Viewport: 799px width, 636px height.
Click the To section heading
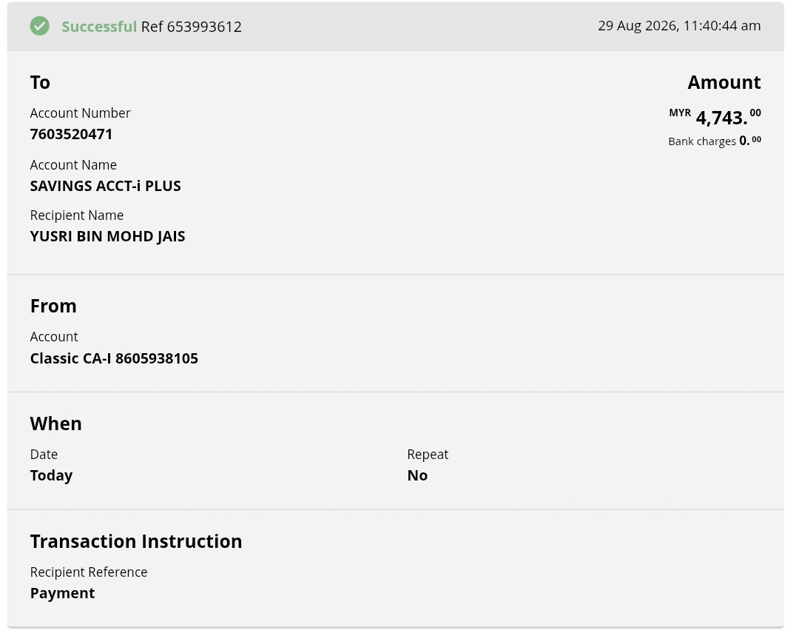click(40, 82)
